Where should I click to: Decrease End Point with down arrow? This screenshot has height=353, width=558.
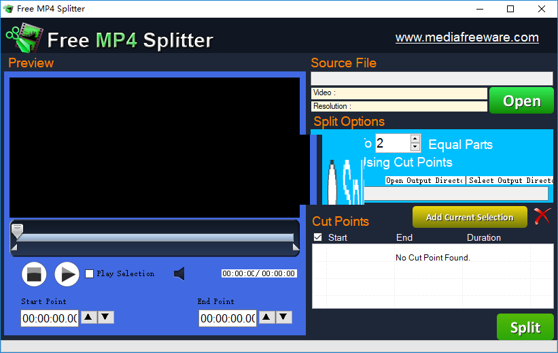tap(284, 317)
